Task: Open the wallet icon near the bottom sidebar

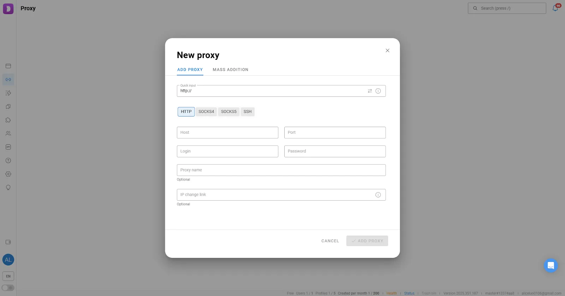Action: (8, 242)
